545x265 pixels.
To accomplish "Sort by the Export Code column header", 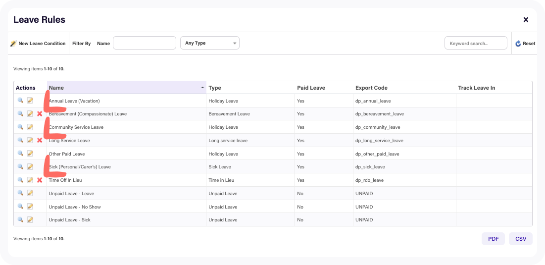I will point(404,88).
